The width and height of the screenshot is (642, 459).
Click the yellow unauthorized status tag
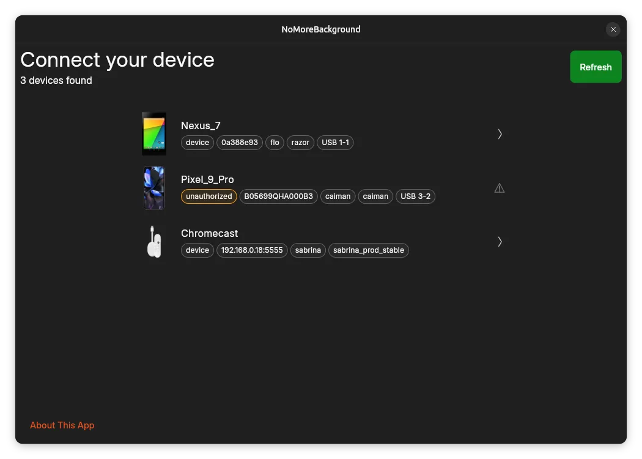click(209, 196)
